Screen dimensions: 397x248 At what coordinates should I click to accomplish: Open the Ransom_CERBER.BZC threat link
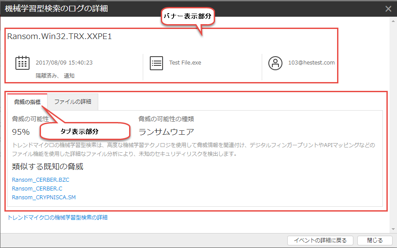(41, 180)
